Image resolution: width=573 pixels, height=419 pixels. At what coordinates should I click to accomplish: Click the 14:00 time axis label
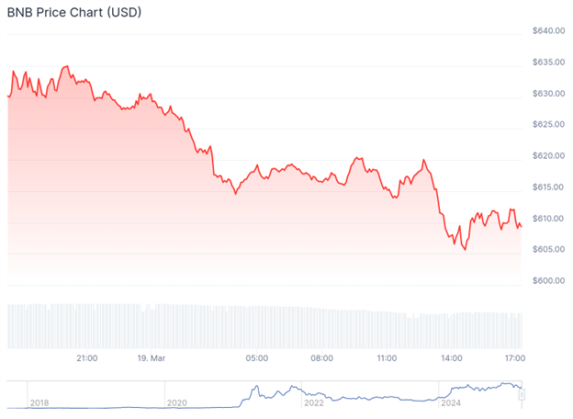pyautogui.click(x=451, y=358)
